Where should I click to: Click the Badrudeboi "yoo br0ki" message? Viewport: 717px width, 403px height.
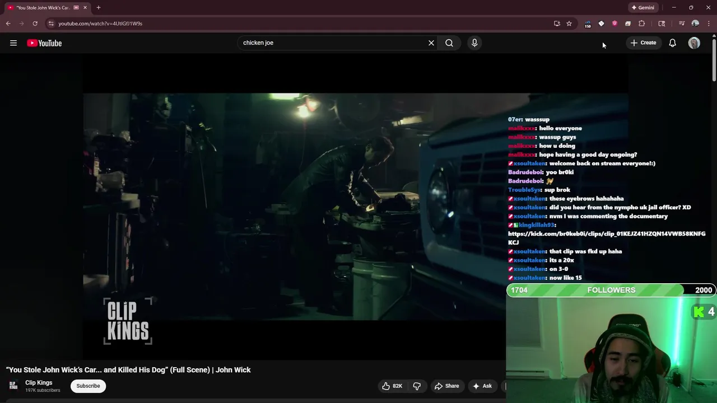541,172
